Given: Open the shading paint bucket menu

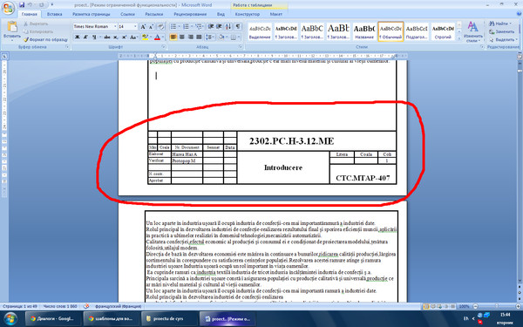Looking at the screenshot, I should tap(222, 37).
